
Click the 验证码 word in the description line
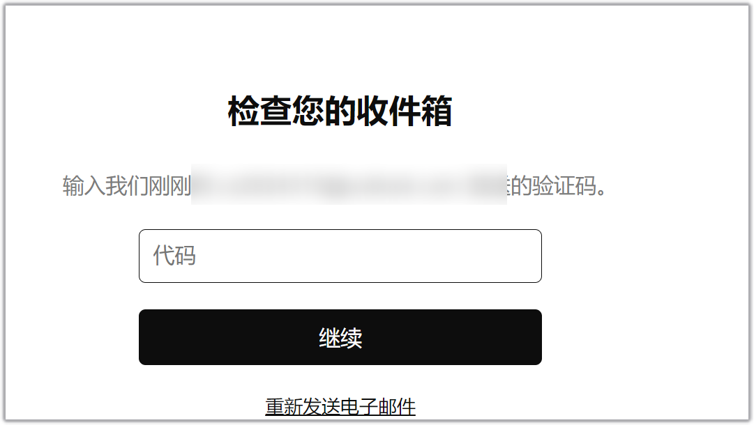click(563, 185)
